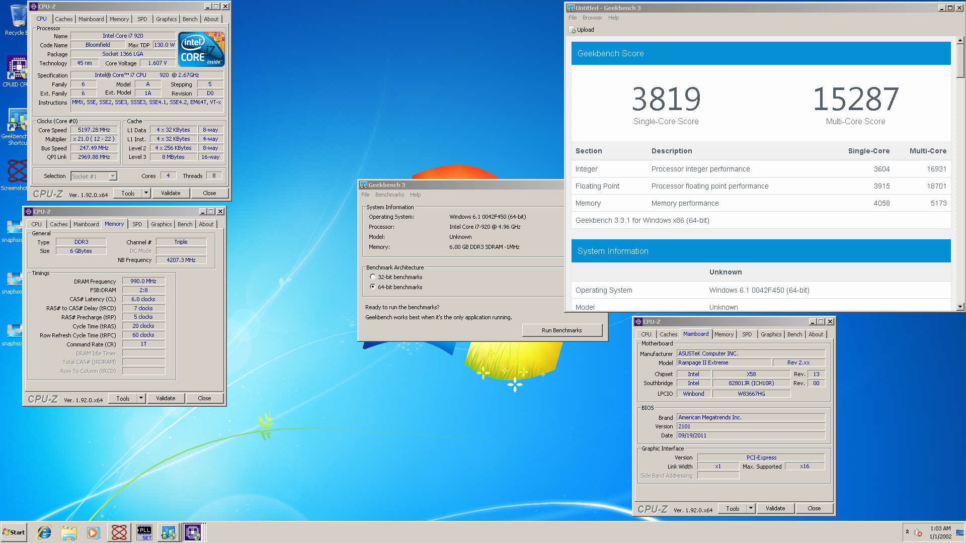
Task: Select 32-bit benchmarks option
Action: (372, 277)
